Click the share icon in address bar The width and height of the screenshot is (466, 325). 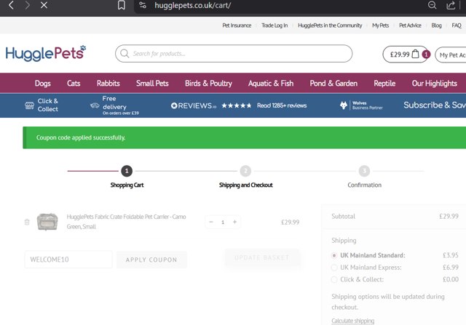coord(451,5)
